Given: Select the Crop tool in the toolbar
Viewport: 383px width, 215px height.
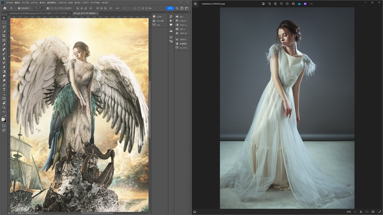Looking at the screenshot, I should click(x=4, y=36).
